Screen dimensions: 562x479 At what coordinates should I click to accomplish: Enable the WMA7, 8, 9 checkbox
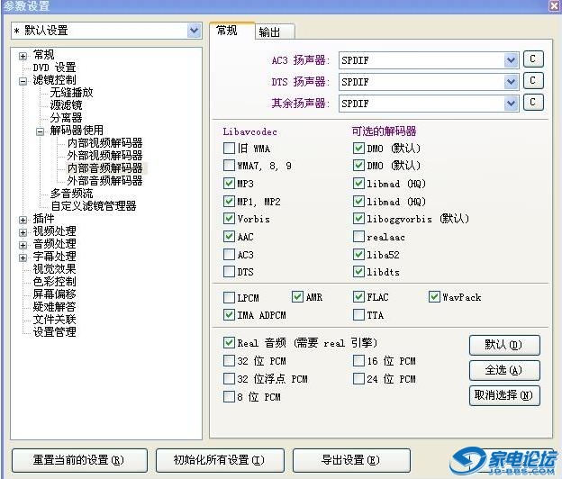[229, 165]
